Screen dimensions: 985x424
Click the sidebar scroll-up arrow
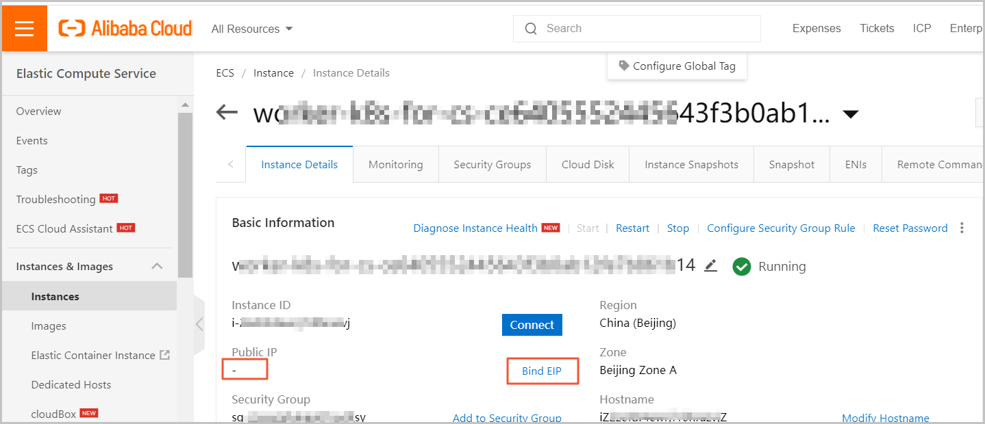coord(184,105)
